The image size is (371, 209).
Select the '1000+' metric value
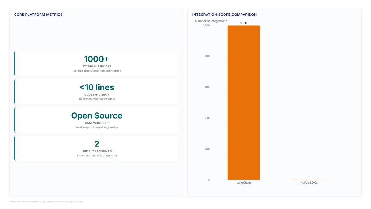click(x=97, y=59)
